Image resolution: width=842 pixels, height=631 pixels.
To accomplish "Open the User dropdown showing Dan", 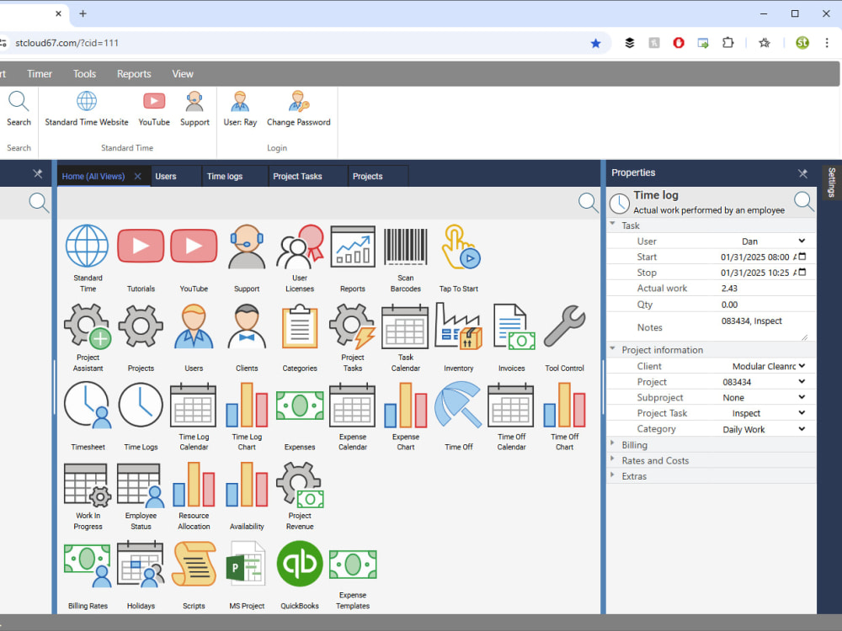I will pyautogui.click(x=763, y=241).
